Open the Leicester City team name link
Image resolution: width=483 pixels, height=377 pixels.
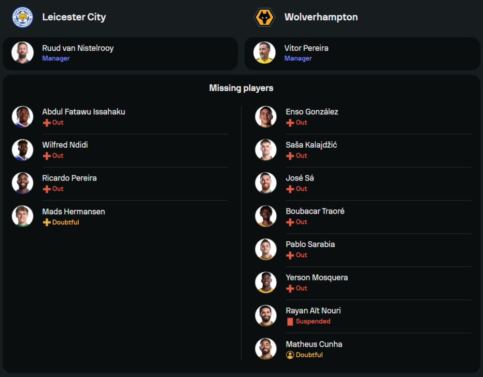[74, 17]
